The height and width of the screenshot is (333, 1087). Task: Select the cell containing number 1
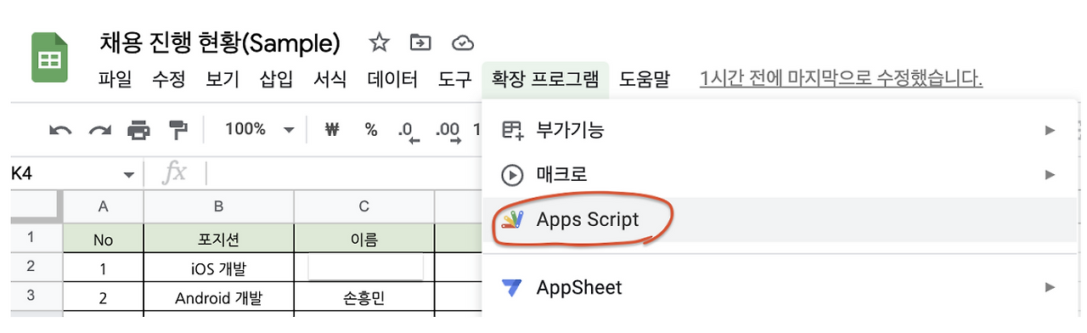(x=103, y=268)
